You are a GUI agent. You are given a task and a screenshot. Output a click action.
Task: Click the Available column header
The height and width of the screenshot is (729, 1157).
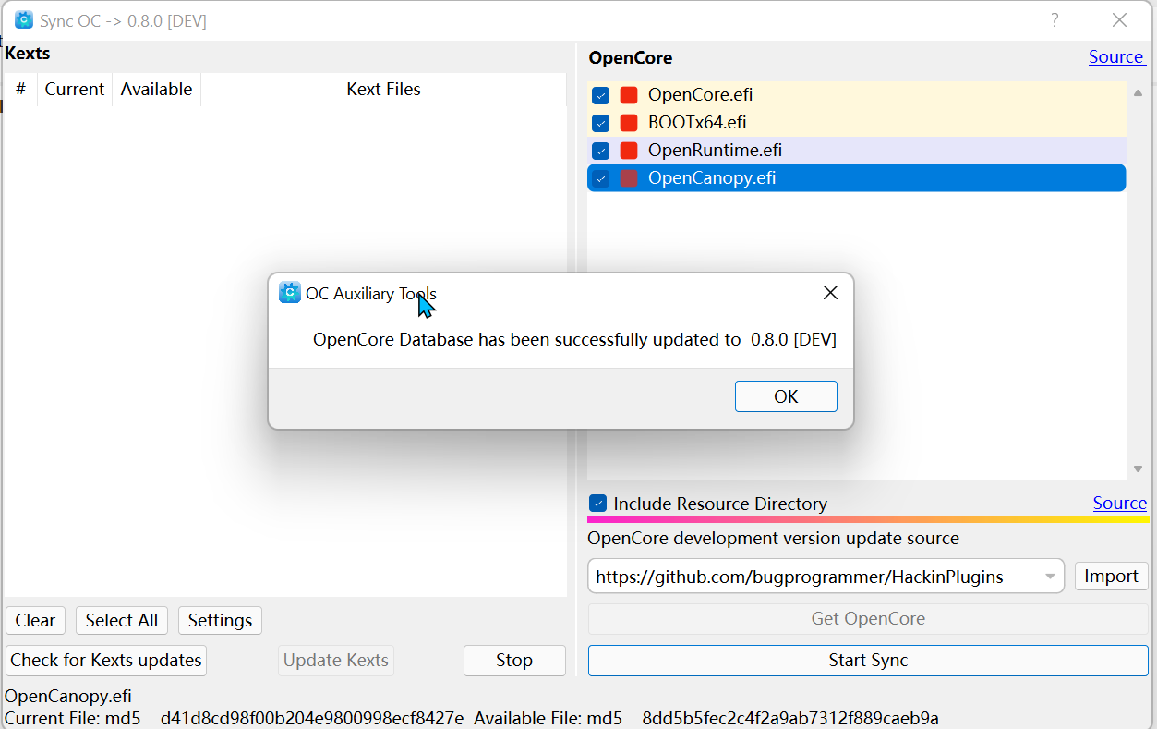click(x=156, y=90)
